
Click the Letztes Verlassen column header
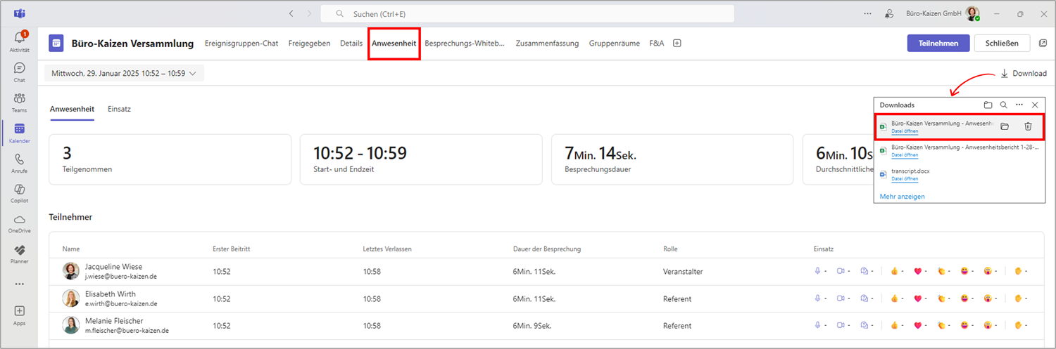click(387, 249)
